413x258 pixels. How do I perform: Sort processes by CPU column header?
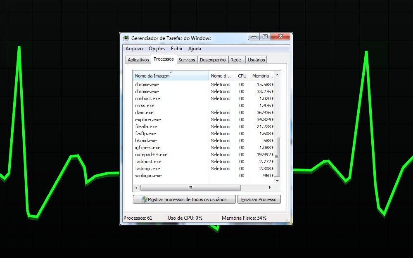[242, 76]
